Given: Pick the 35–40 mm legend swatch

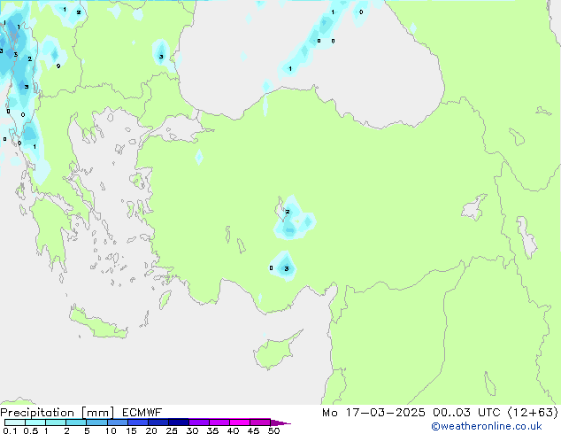Looking at the screenshot, I should pos(219,422).
